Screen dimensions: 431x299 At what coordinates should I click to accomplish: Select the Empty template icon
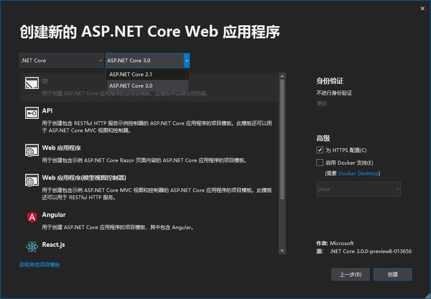tap(32, 83)
